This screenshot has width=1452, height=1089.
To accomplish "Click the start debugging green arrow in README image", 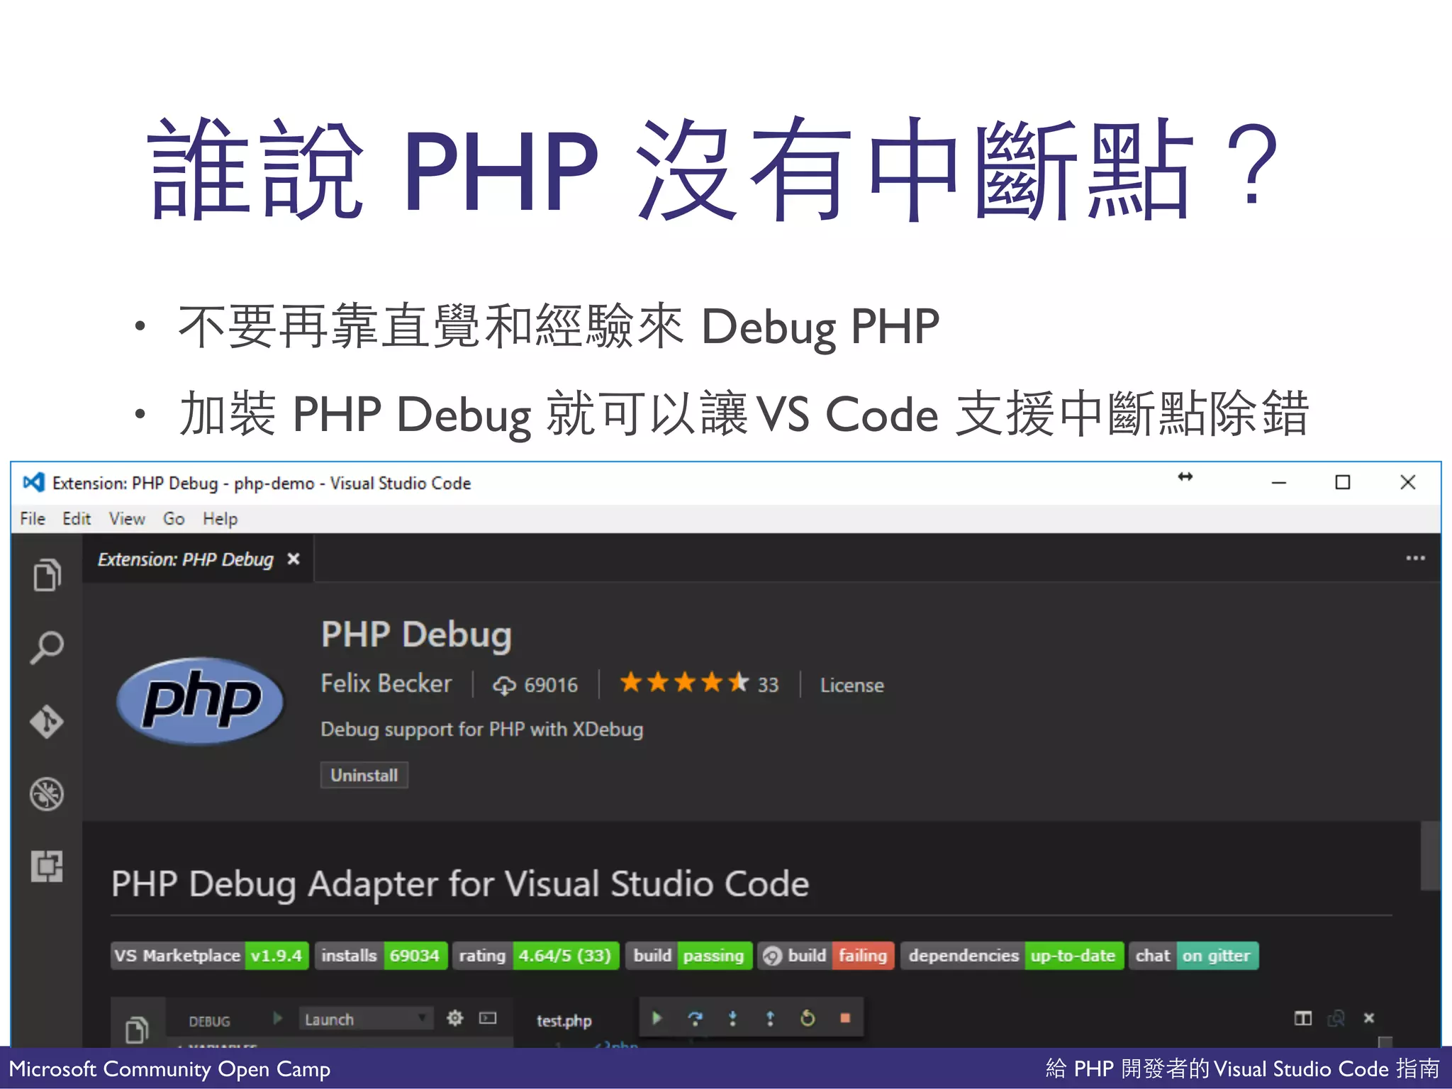I will (278, 1018).
